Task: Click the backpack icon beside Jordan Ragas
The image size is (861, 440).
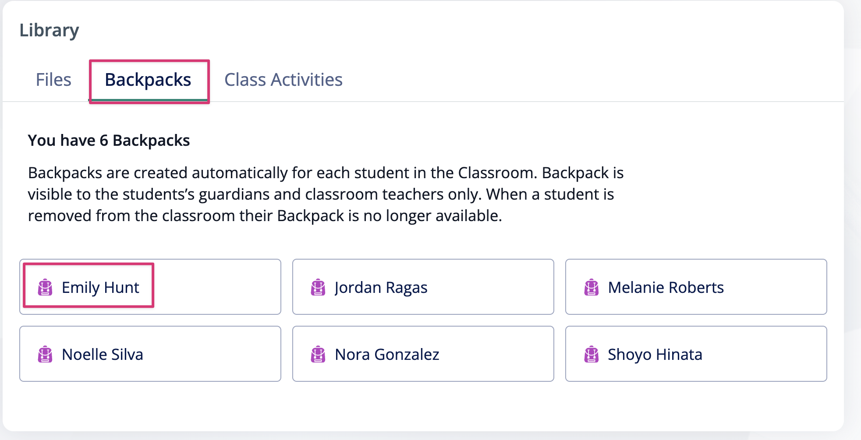Action: tap(318, 288)
